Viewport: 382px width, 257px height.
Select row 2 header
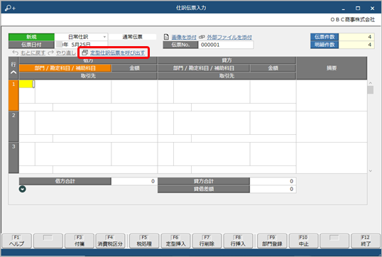click(x=13, y=126)
